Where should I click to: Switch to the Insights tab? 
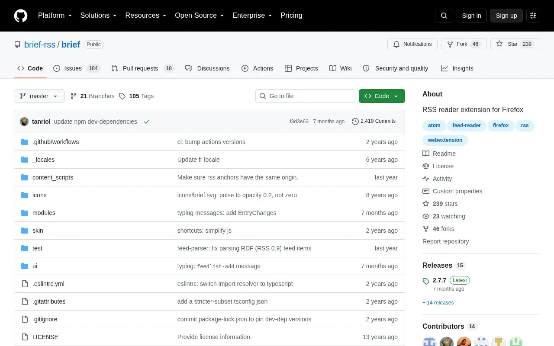click(x=457, y=68)
